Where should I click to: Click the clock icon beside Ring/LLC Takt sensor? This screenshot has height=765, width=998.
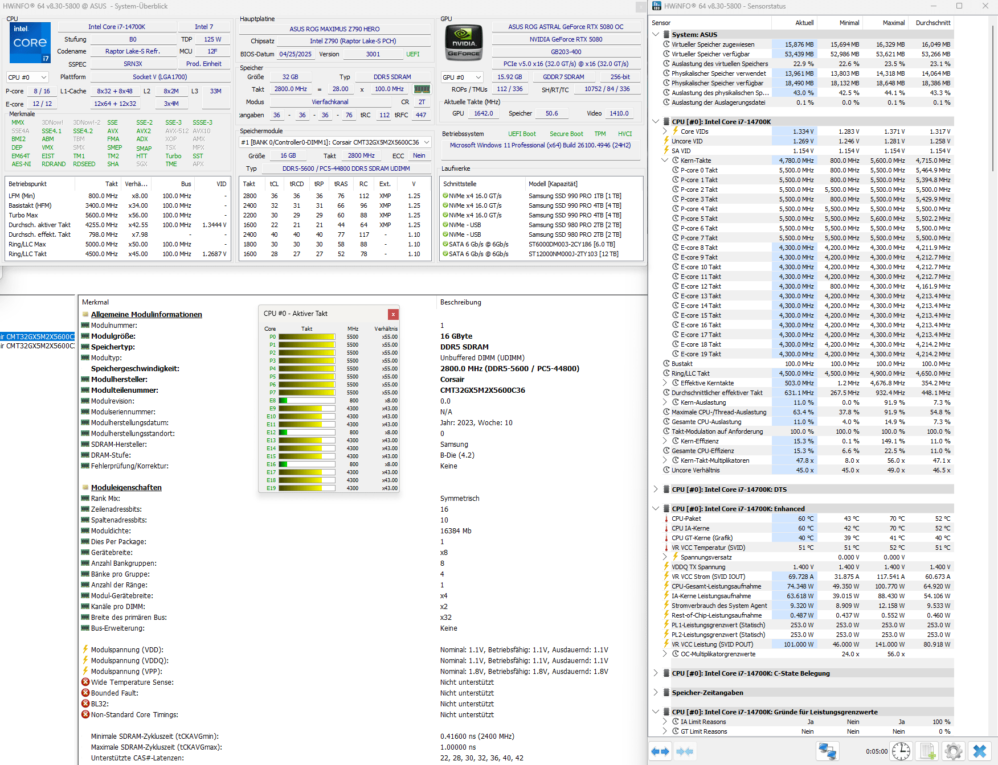[666, 373]
